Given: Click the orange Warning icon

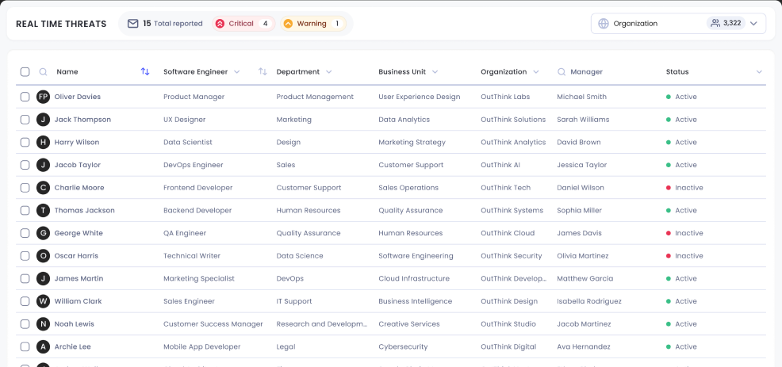Looking at the screenshot, I should (288, 24).
